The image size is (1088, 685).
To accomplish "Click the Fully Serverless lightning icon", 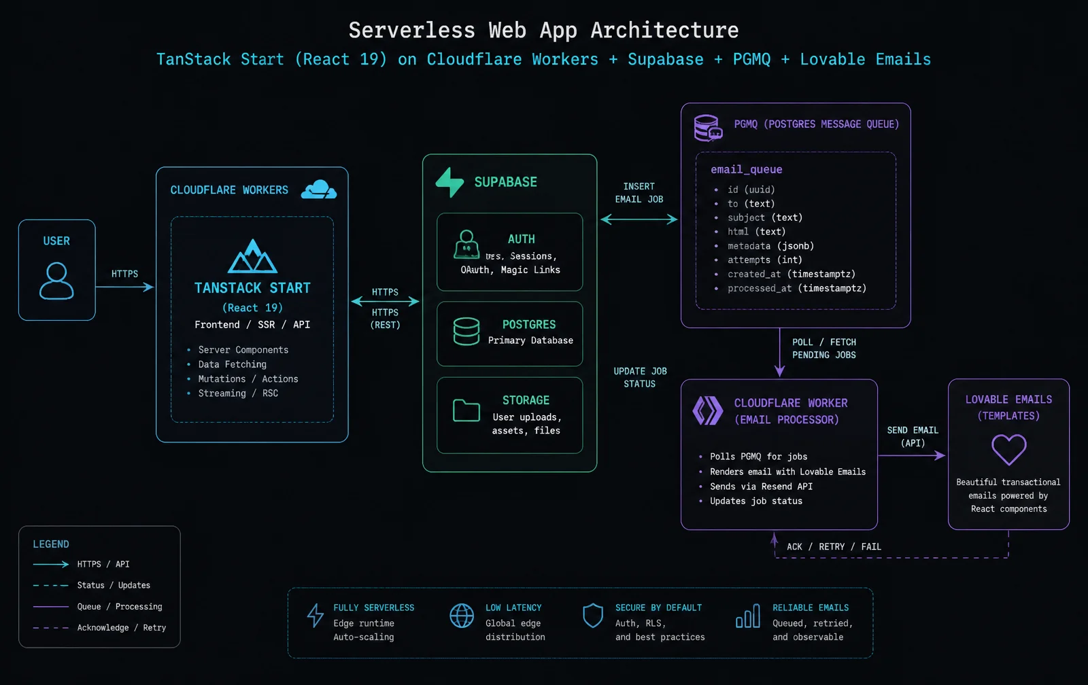I will [x=315, y=615].
